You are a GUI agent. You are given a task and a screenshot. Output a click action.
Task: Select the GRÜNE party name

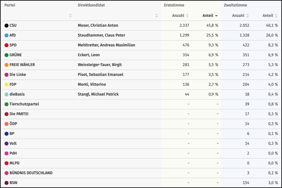pos(15,55)
